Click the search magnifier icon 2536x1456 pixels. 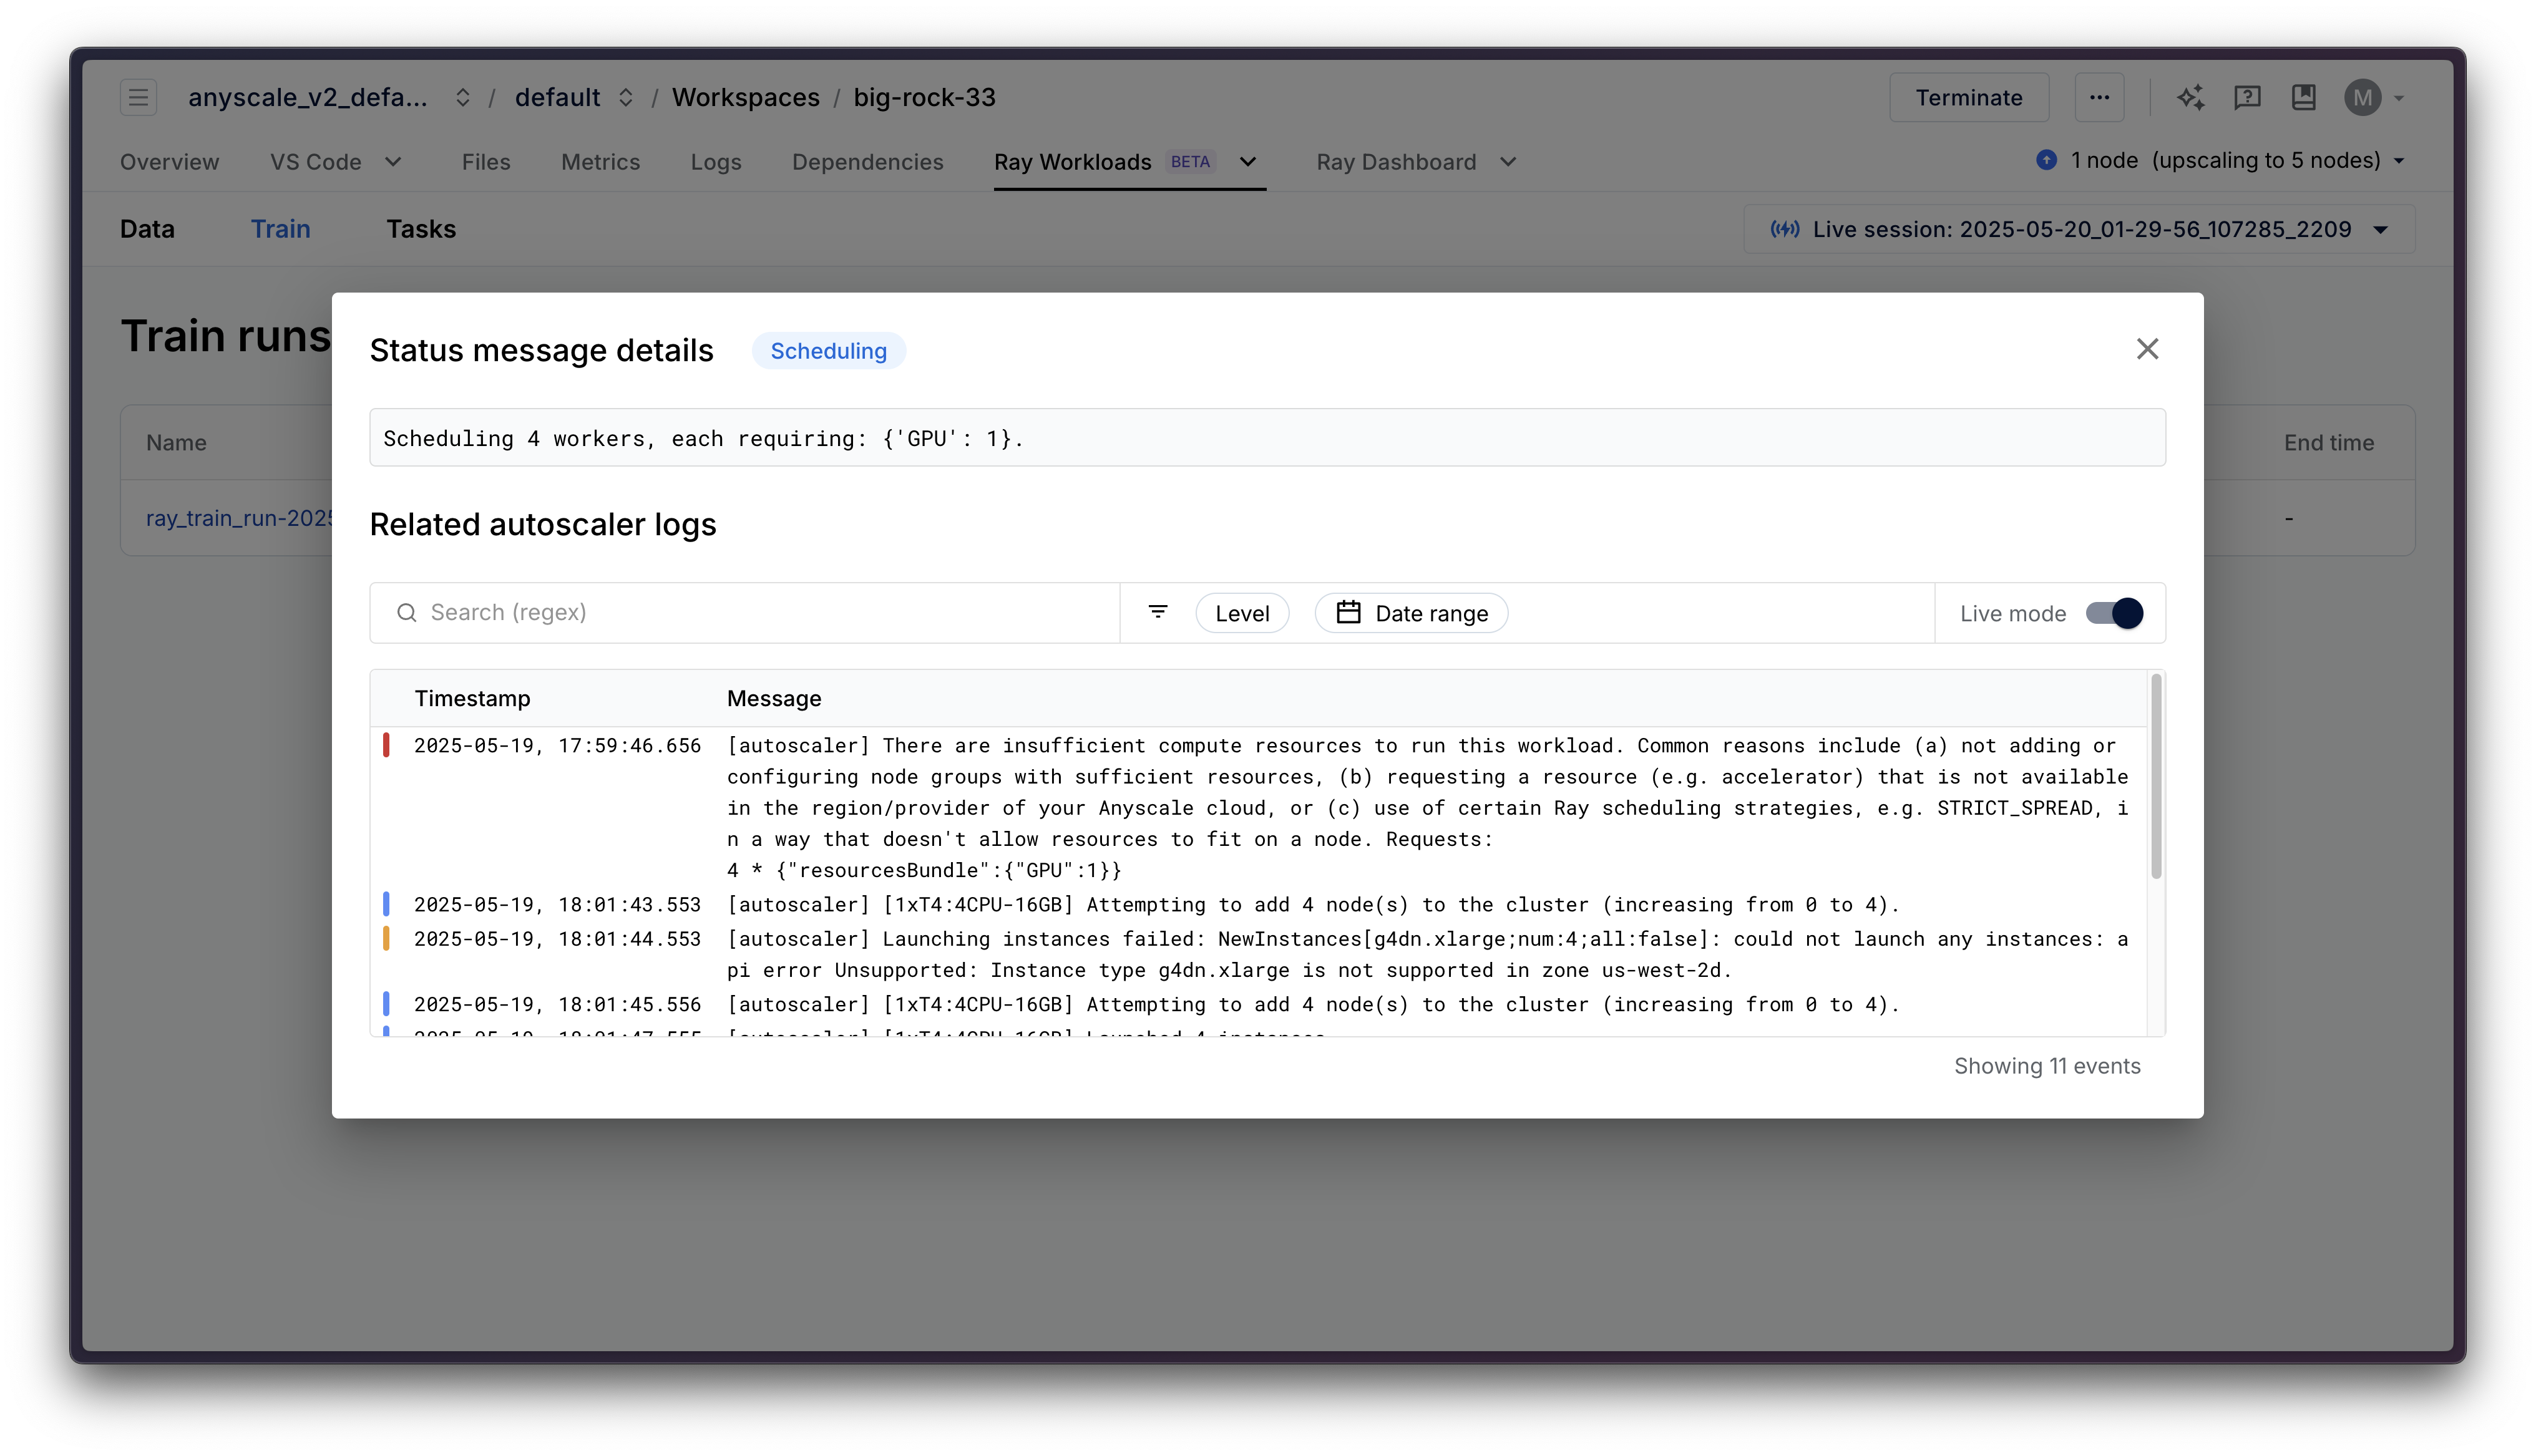[406, 612]
